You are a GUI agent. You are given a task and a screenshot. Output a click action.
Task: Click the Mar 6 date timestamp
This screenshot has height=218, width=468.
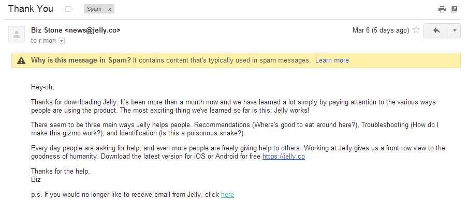(x=381, y=30)
